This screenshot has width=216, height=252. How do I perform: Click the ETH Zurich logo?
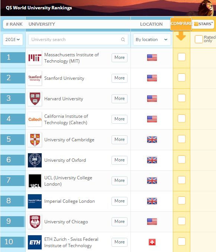pyautogui.click(x=35, y=242)
